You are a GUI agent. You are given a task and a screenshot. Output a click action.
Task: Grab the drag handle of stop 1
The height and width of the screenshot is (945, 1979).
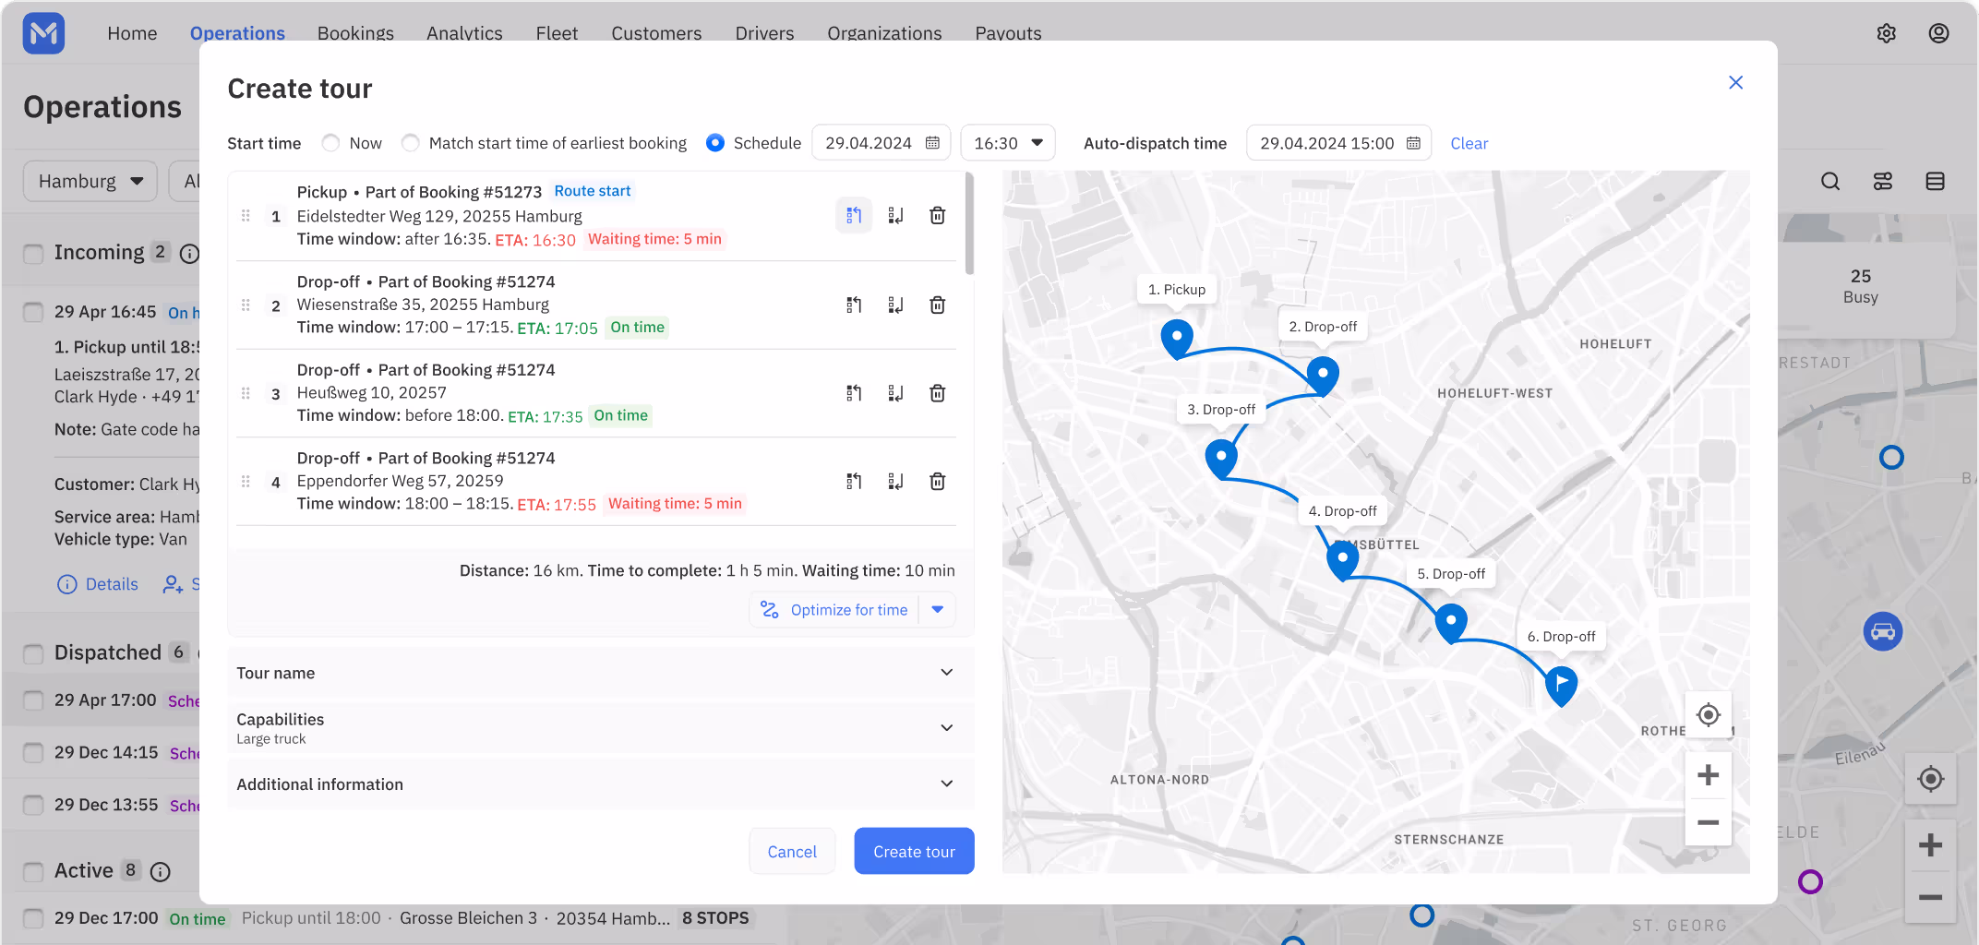click(246, 216)
